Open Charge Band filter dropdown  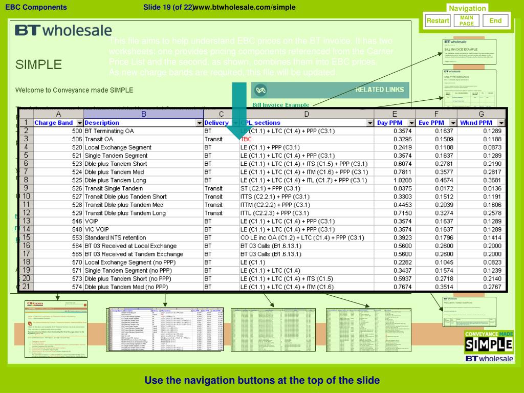pyautogui.click(x=79, y=123)
